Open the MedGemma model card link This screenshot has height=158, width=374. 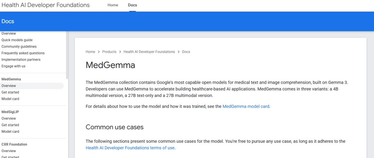tap(246, 107)
